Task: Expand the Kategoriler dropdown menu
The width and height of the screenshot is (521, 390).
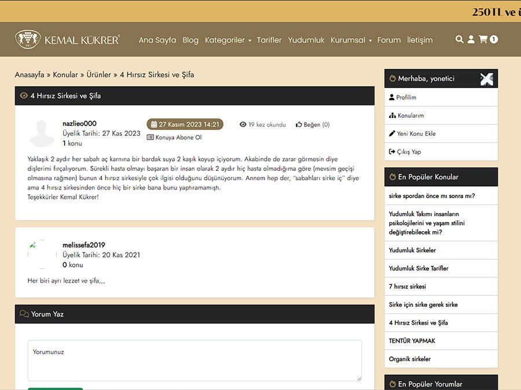Action: point(228,40)
